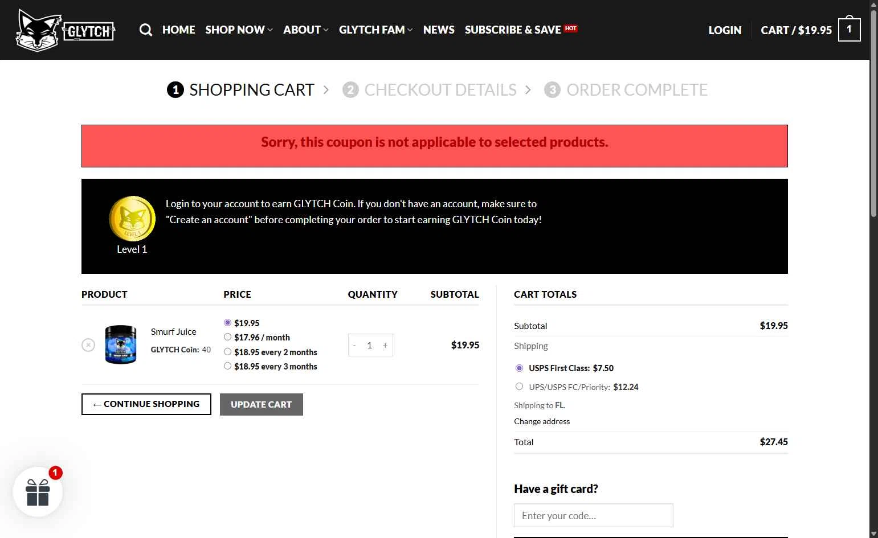Increase quantity with the plus button
The height and width of the screenshot is (538, 878).
click(385, 346)
